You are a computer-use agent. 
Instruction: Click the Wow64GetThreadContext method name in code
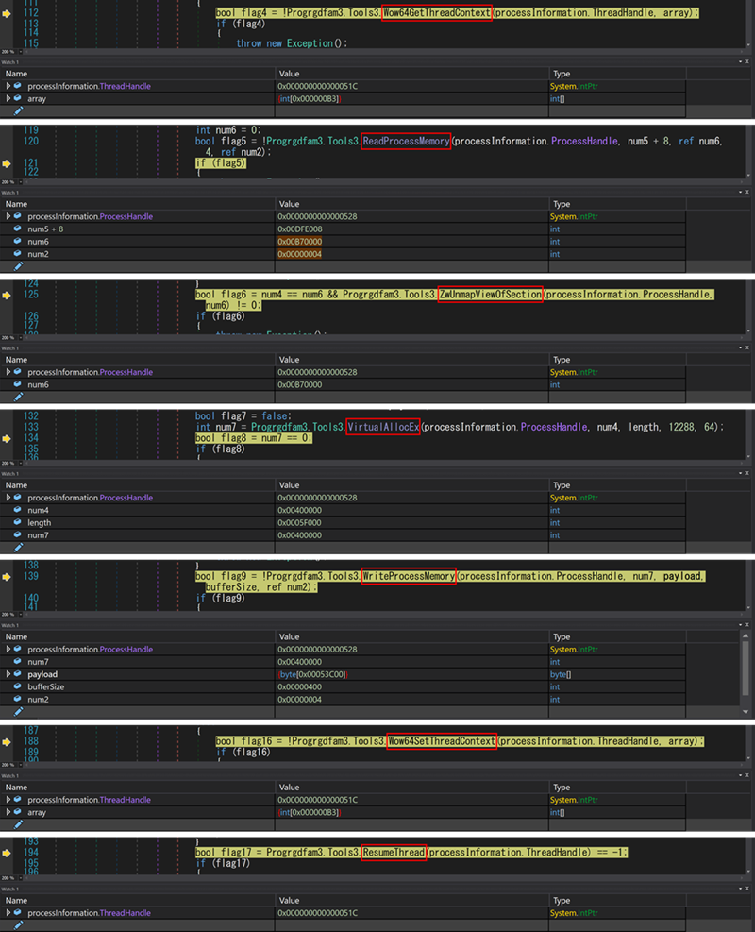tap(437, 12)
